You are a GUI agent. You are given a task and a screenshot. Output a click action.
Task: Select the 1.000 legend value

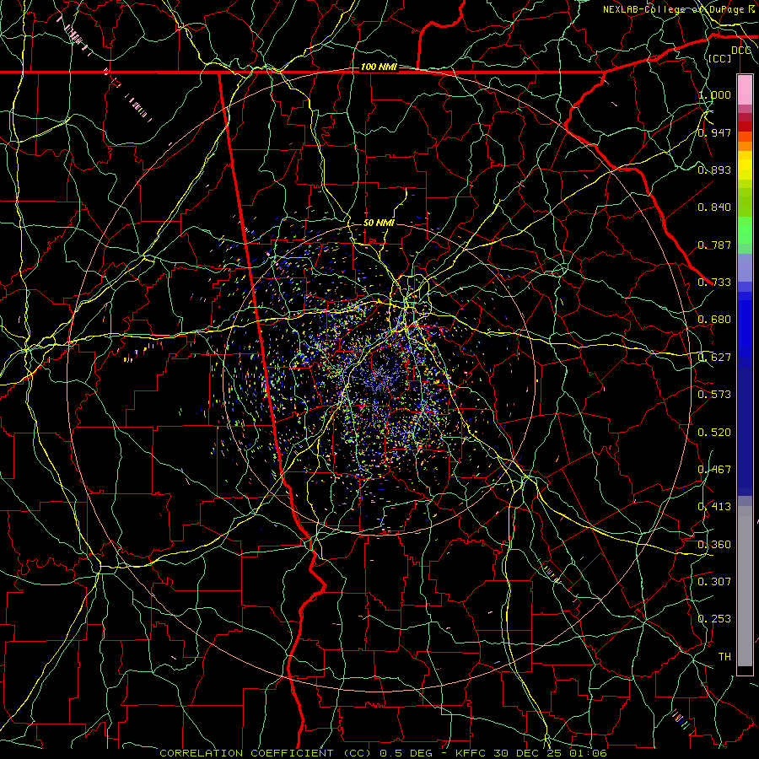714,94
